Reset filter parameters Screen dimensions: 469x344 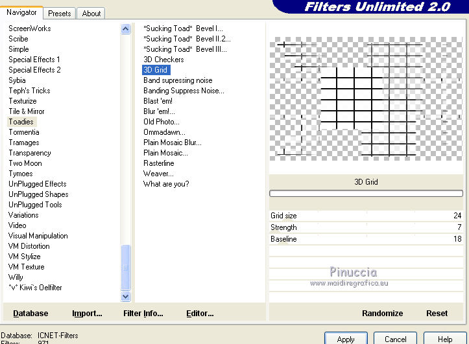pos(437,314)
